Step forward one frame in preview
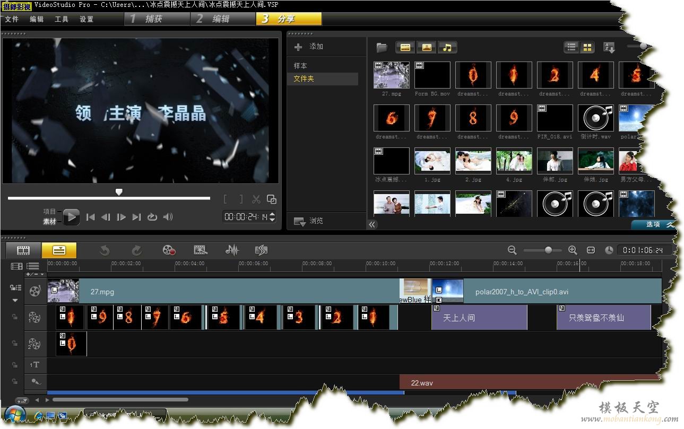Image resolution: width=684 pixels, height=429 pixels. coord(122,217)
